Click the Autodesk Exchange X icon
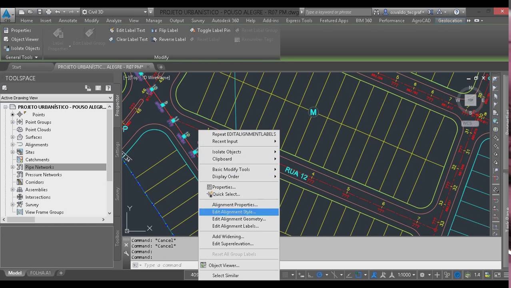 coord(431,12)
